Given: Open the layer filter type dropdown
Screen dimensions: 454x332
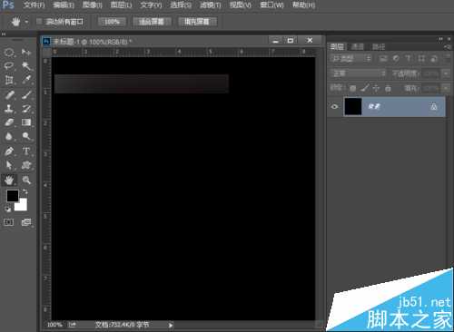Looking at the screenshot, I should click(x=350, y=59).
